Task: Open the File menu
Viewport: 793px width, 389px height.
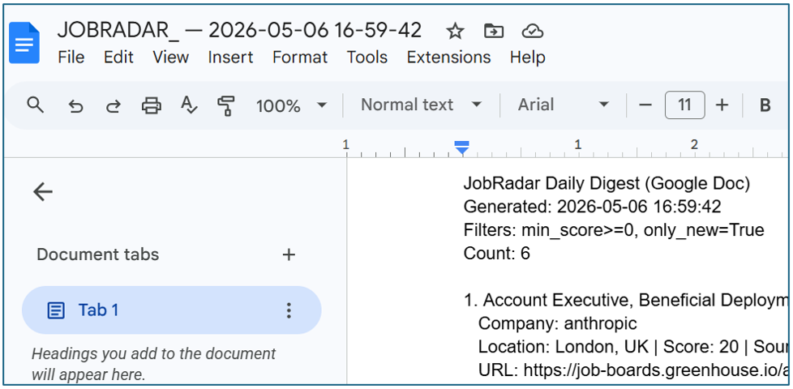Action: [71, 57]
